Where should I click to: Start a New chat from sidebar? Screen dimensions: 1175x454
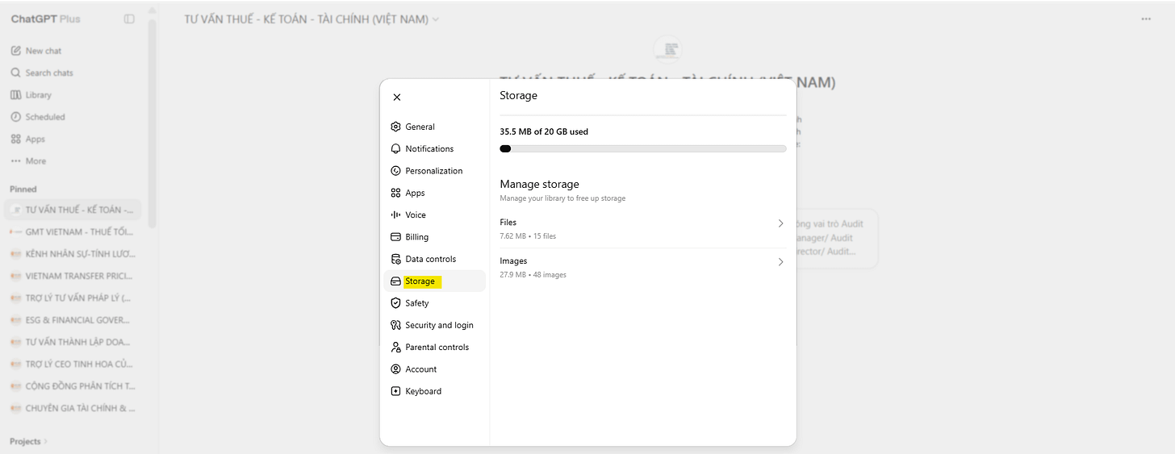click(73, 51)
